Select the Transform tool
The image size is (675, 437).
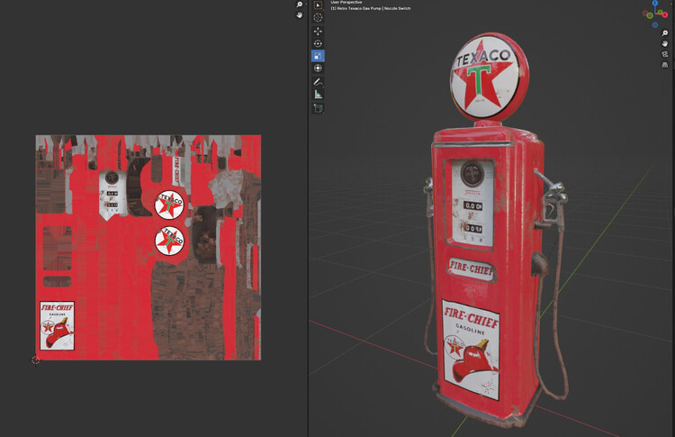[318, 68]
